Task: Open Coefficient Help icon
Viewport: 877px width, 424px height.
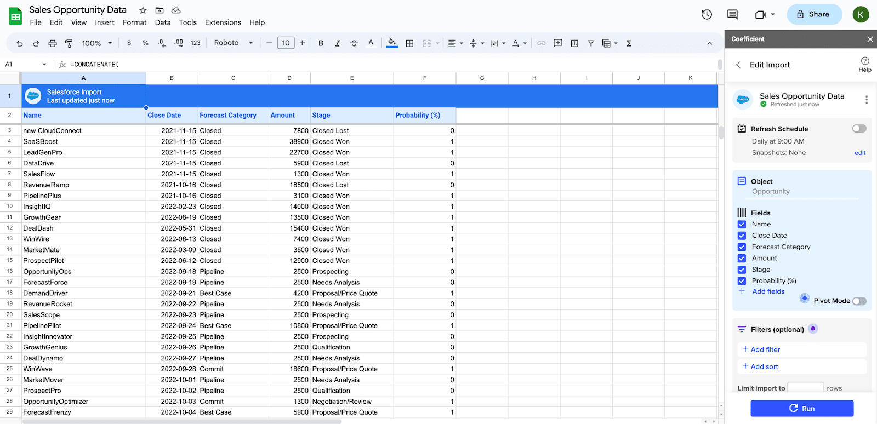Action: (865, 64)
